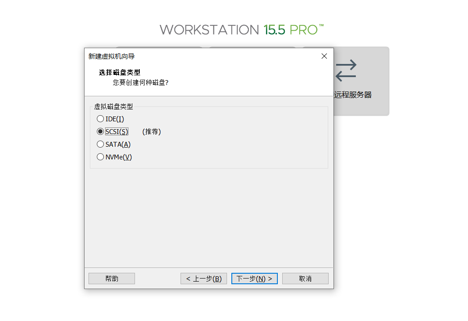Click the 选择磁盘类型 heading text

[x=119, y=73]
